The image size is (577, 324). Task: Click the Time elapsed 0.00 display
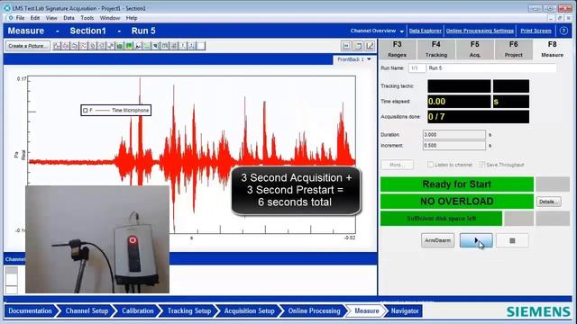459,102
